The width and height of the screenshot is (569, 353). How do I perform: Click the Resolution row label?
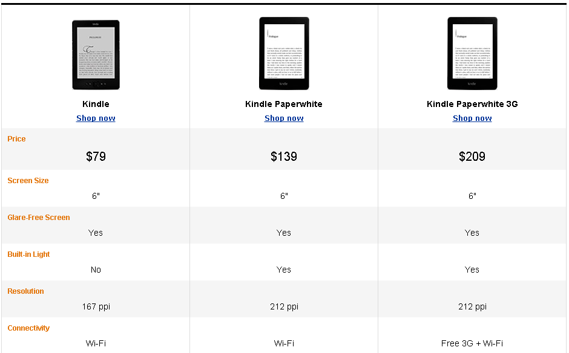25,291
